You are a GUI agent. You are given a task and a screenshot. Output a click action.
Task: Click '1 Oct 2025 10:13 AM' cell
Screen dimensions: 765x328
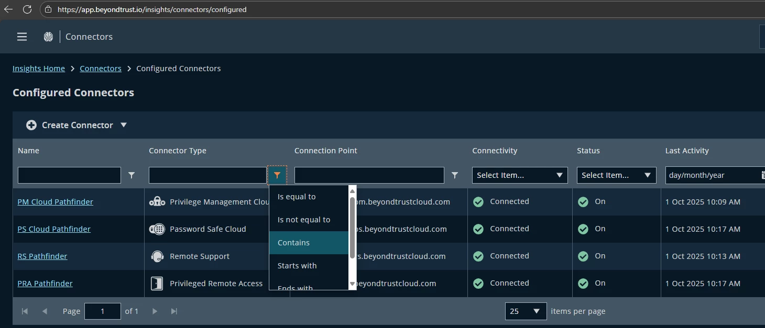pos(703,256)
